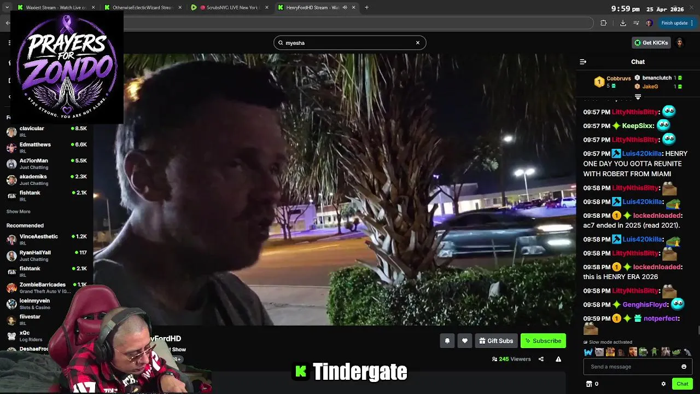The height and width of the screenshot is (394, 700).
Task: Click the report warning triangle icon
Action: 558,359
